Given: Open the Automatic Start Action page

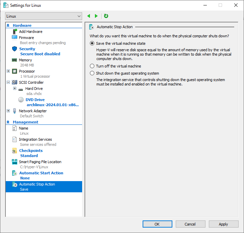Looking at the screenshot, I should point(41,173).
